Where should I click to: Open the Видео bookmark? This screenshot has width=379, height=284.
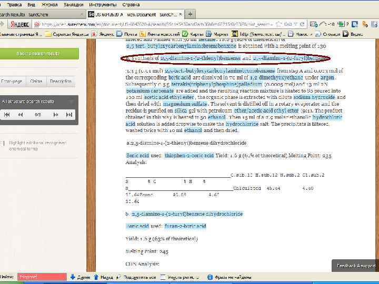coord(353,34)
